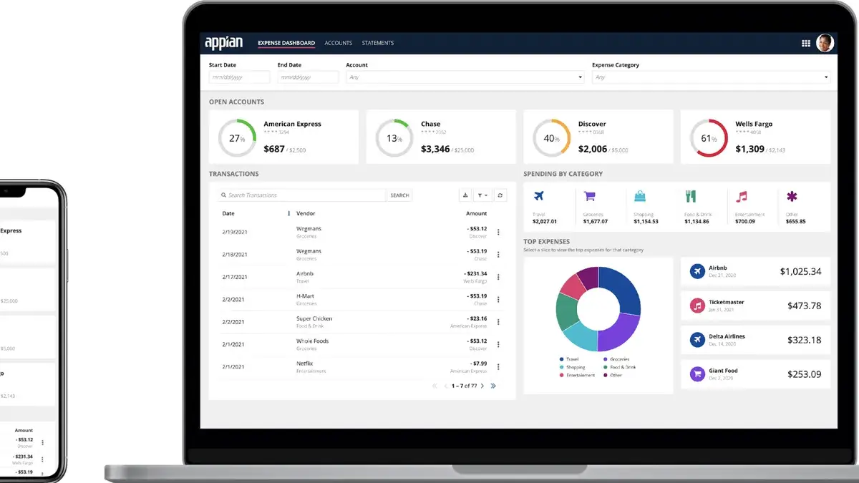Click the Shopping bag category icon
859x483 pixels.
pos(641,195)
